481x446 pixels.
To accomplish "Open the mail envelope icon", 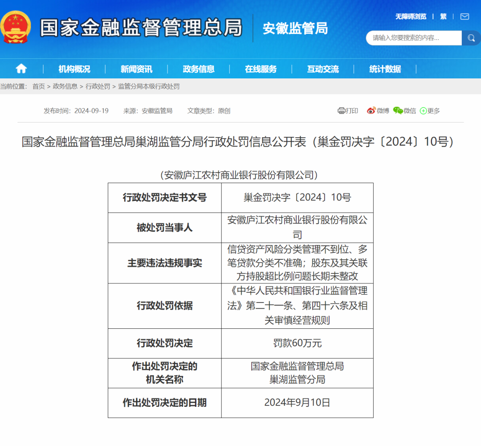I will click(x=465, y=16).
